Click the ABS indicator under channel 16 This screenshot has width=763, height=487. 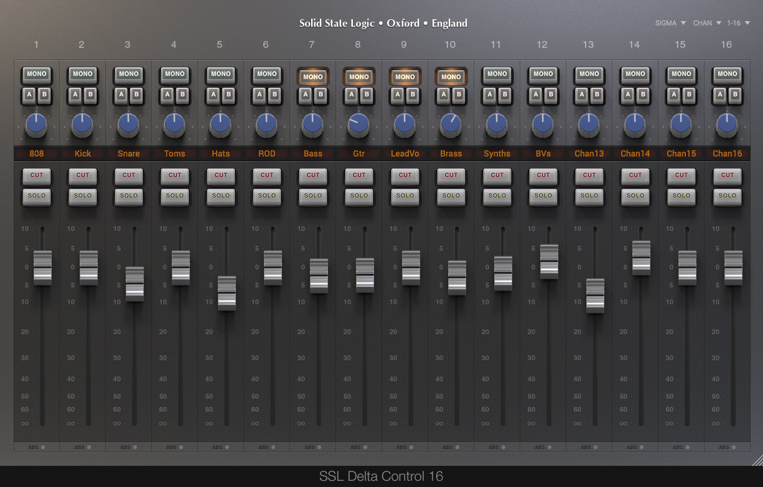[727, 447]
